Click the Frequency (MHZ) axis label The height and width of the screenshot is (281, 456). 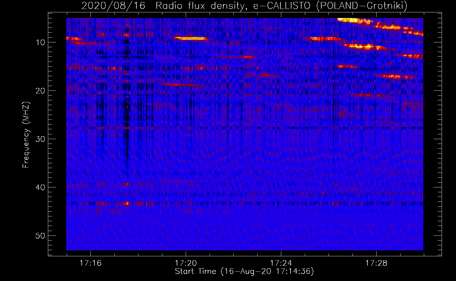click(26, 135)
